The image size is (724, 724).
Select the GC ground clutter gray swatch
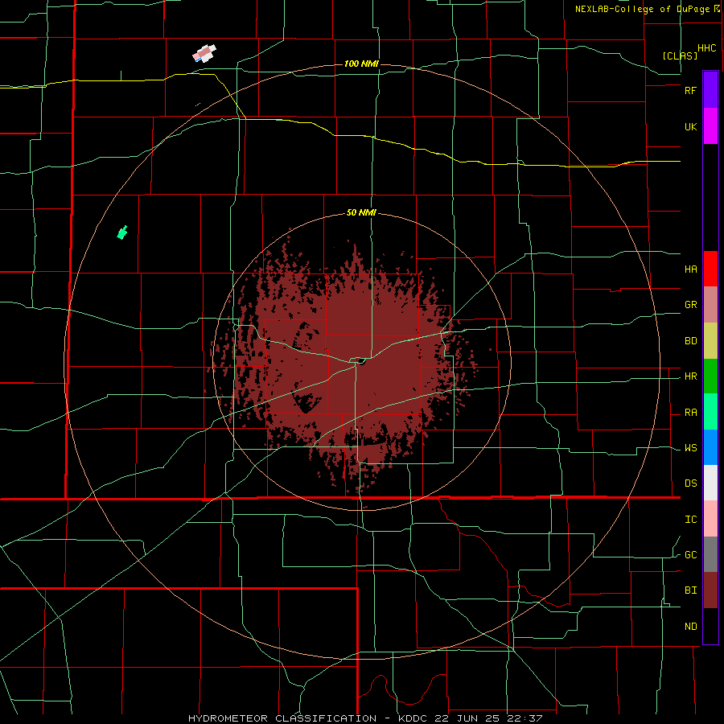point(710,554)
